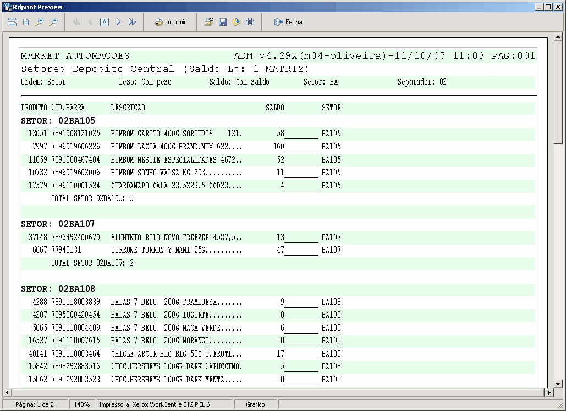
Task: Click the 'PRODUTO' column header
Action: coord(34,108)
